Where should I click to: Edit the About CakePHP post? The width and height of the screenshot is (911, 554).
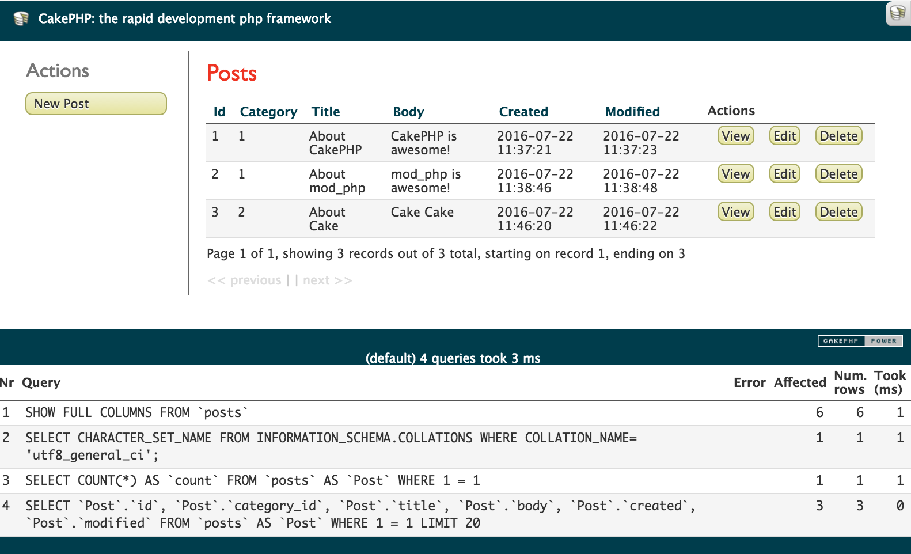[785, 136]
